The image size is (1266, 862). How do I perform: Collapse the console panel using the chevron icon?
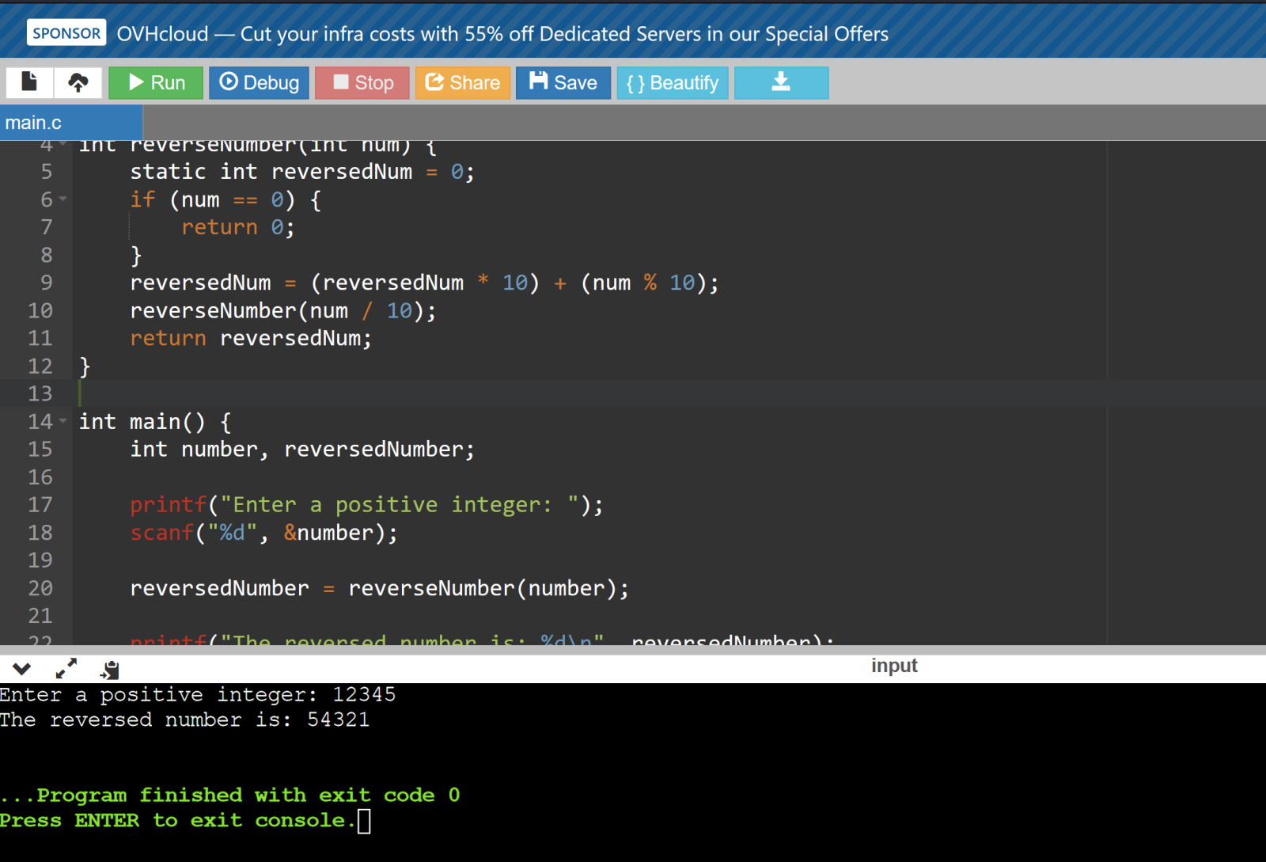tap(21, 669)
